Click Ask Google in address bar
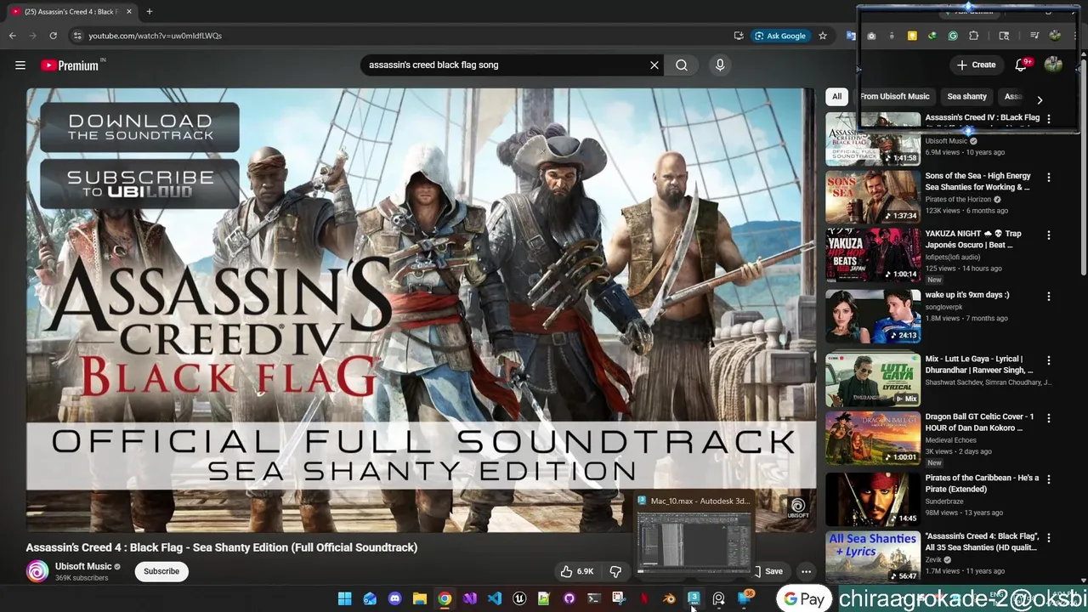The image size is (1088, 612). click(780, 36)
